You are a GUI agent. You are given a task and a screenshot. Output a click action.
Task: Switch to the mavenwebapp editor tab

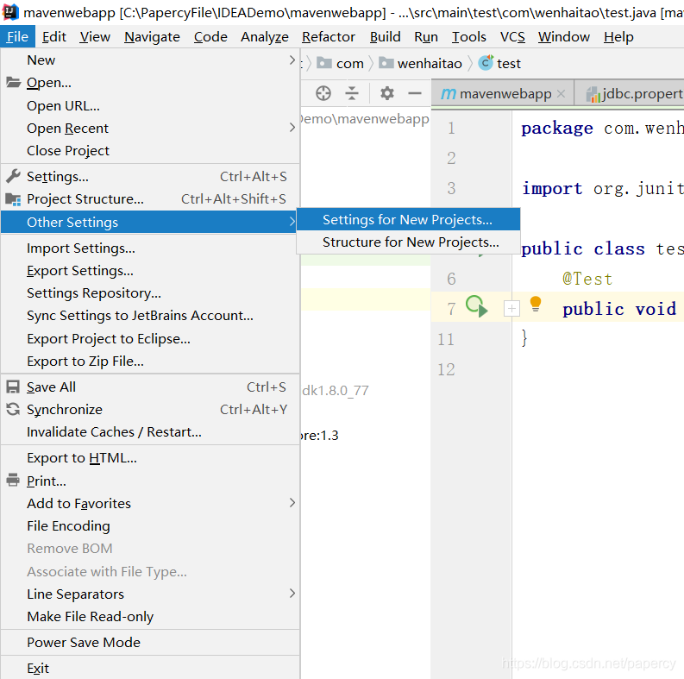[503, 93]
